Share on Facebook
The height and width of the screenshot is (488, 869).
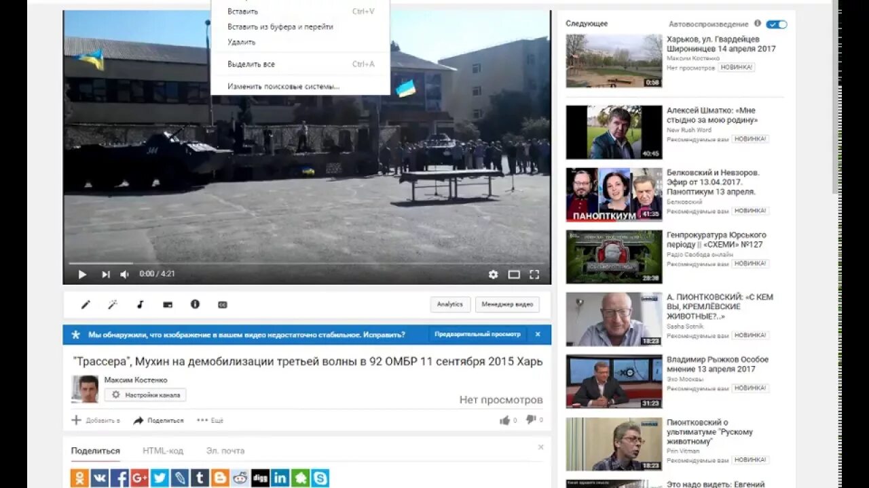click(119, 478)
